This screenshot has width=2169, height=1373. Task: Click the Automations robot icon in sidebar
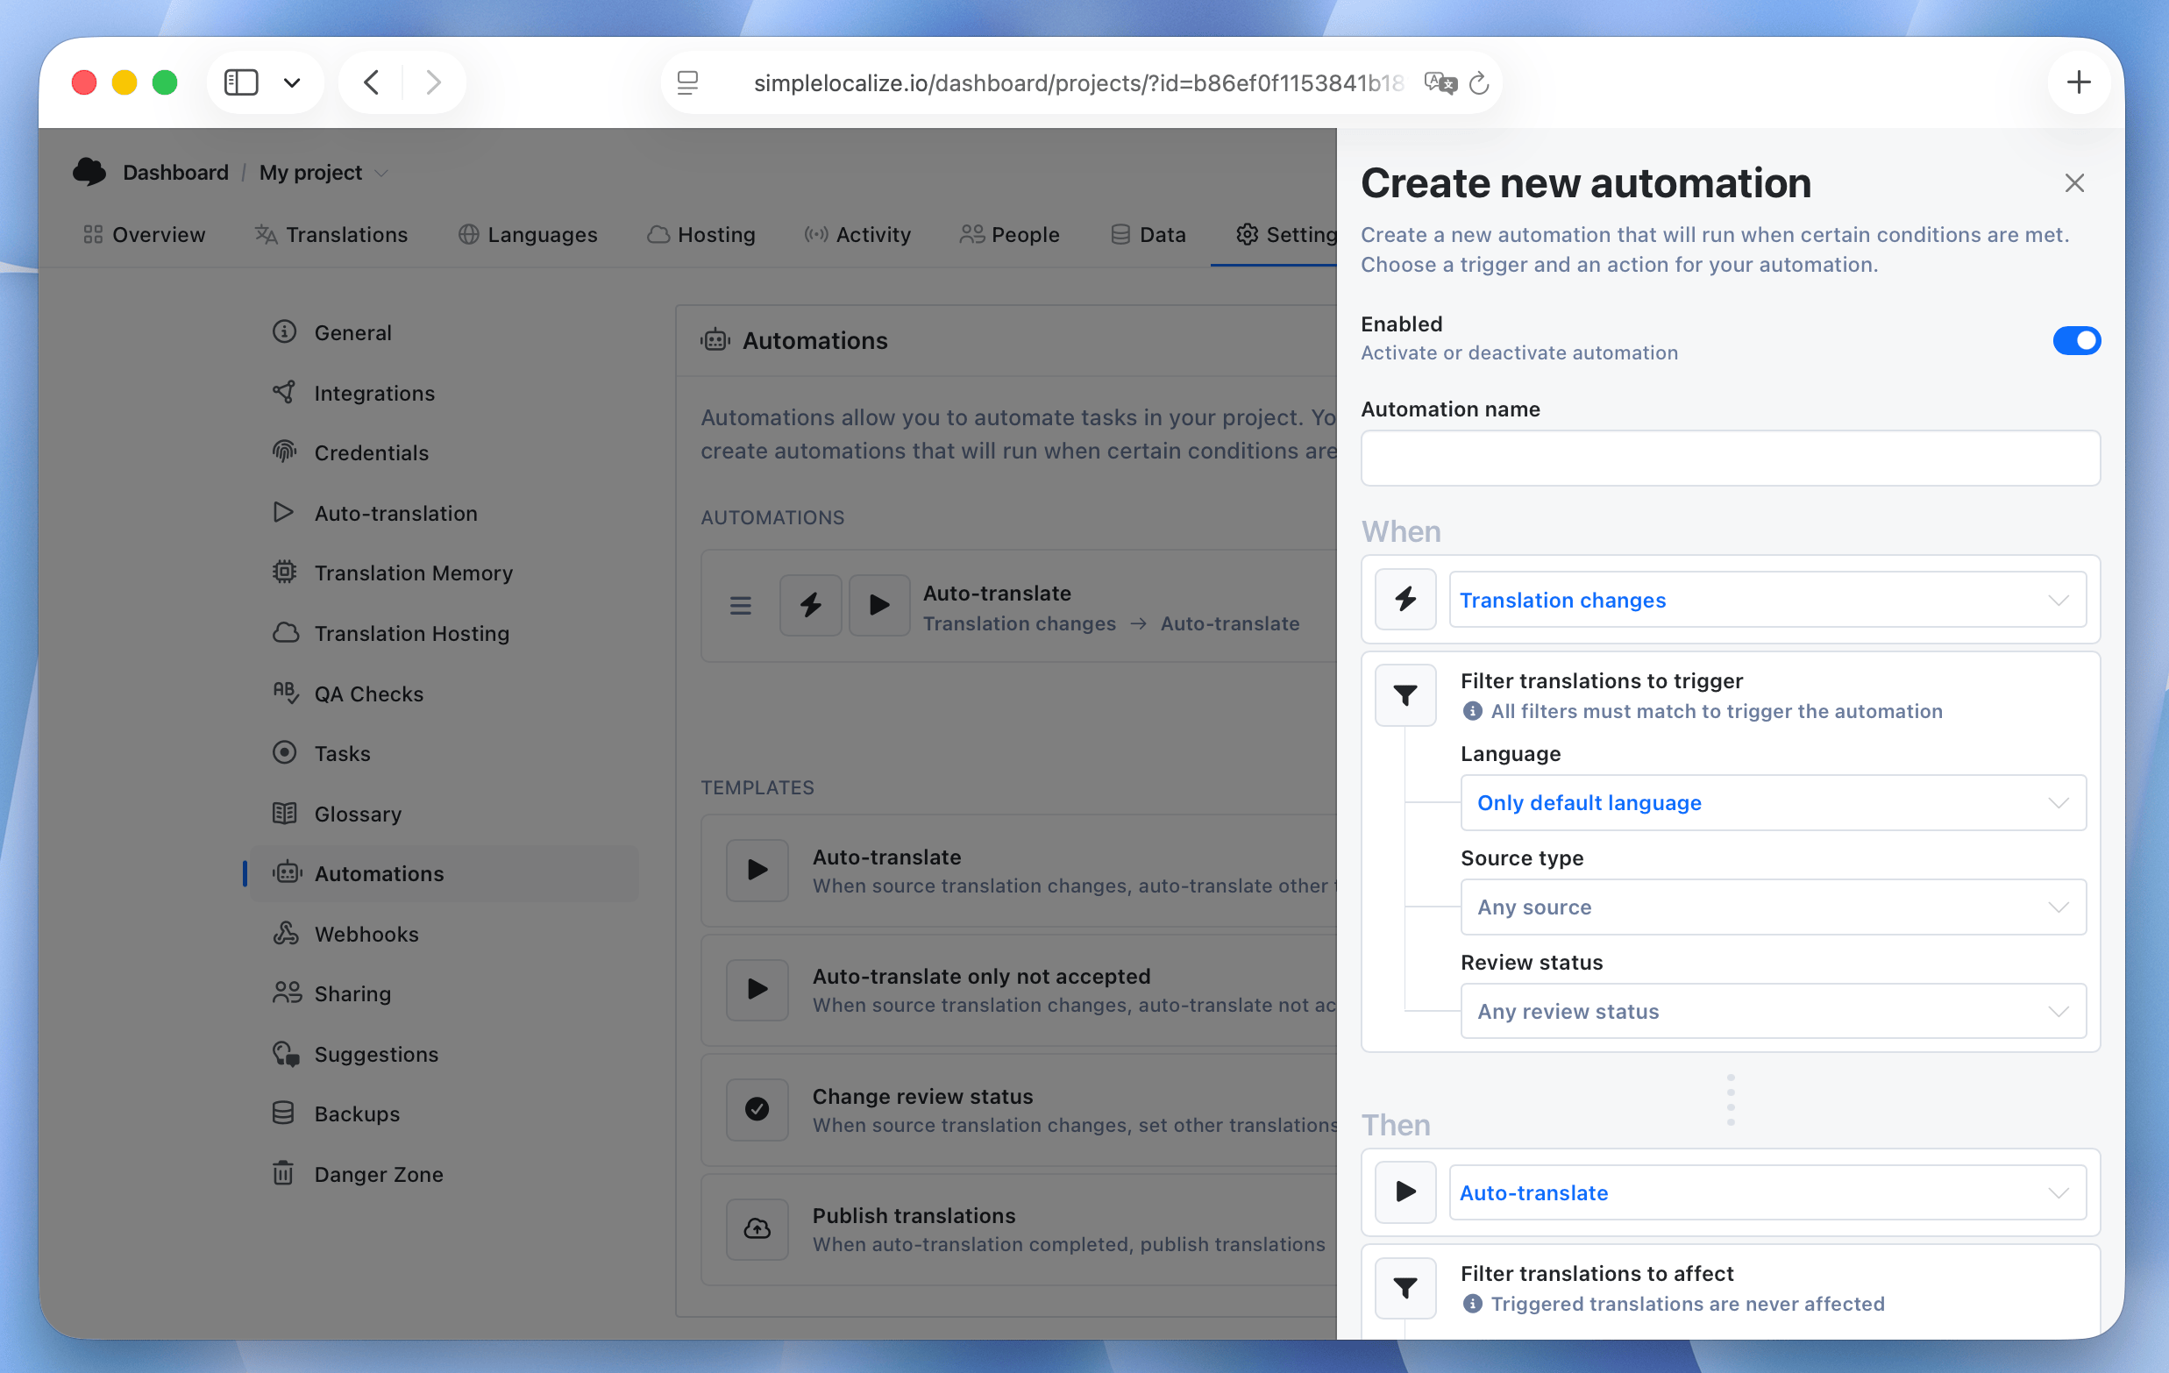click(286, 873)
